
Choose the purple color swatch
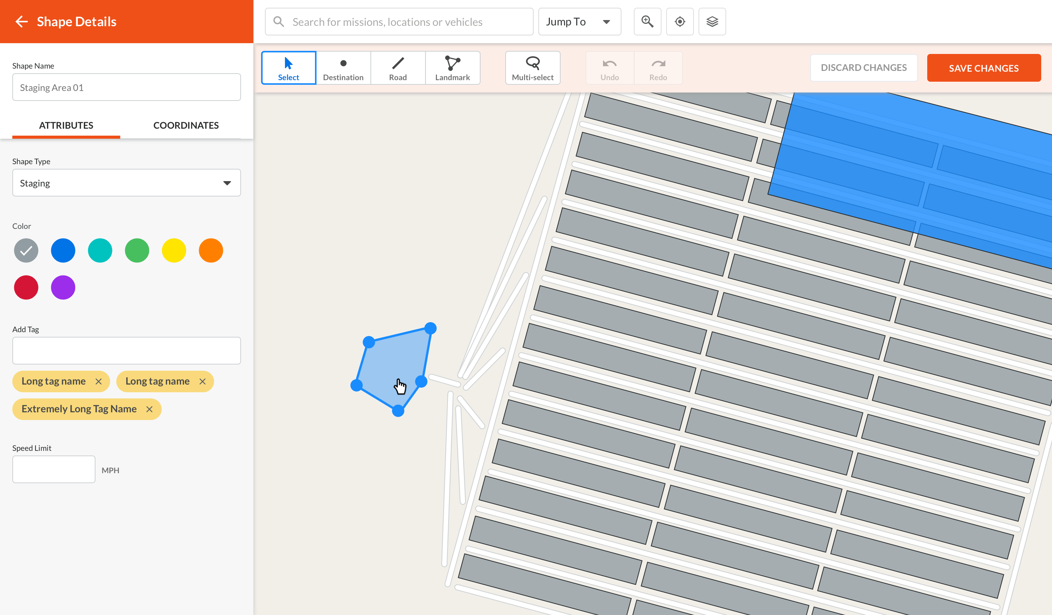[x=63, y=287]
